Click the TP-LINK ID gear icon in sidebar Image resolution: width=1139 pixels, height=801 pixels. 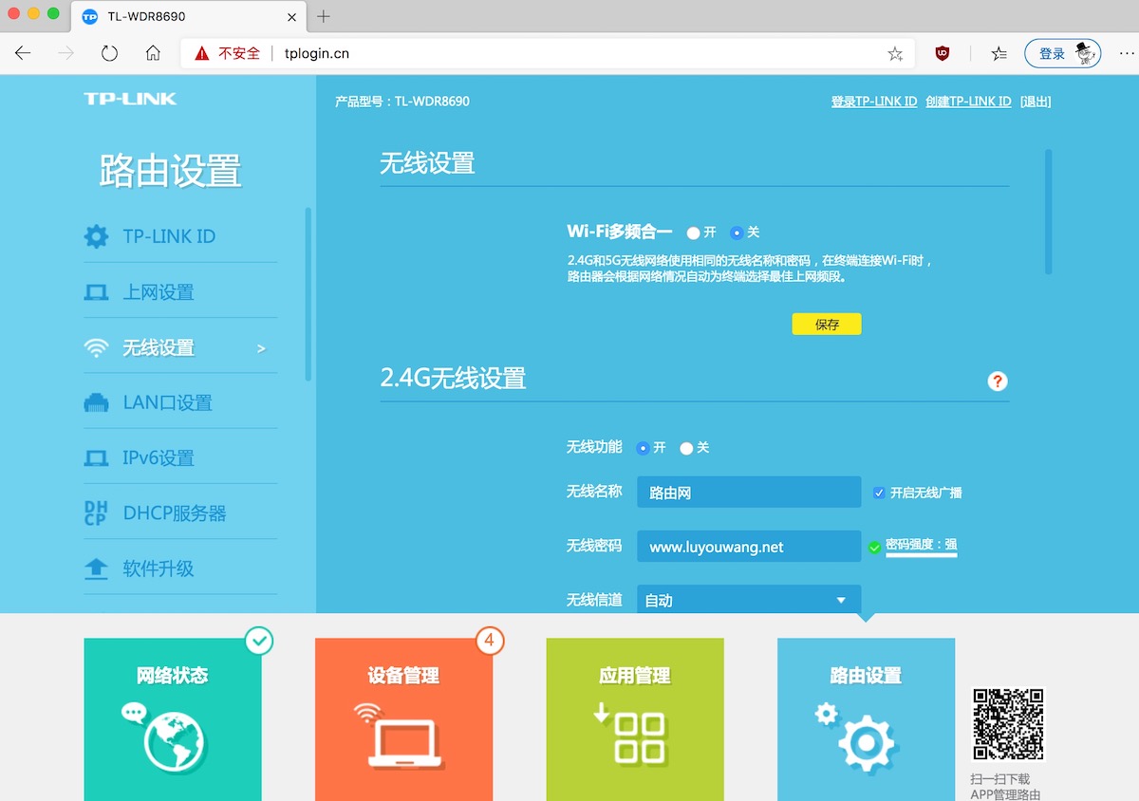pos(97,236)
